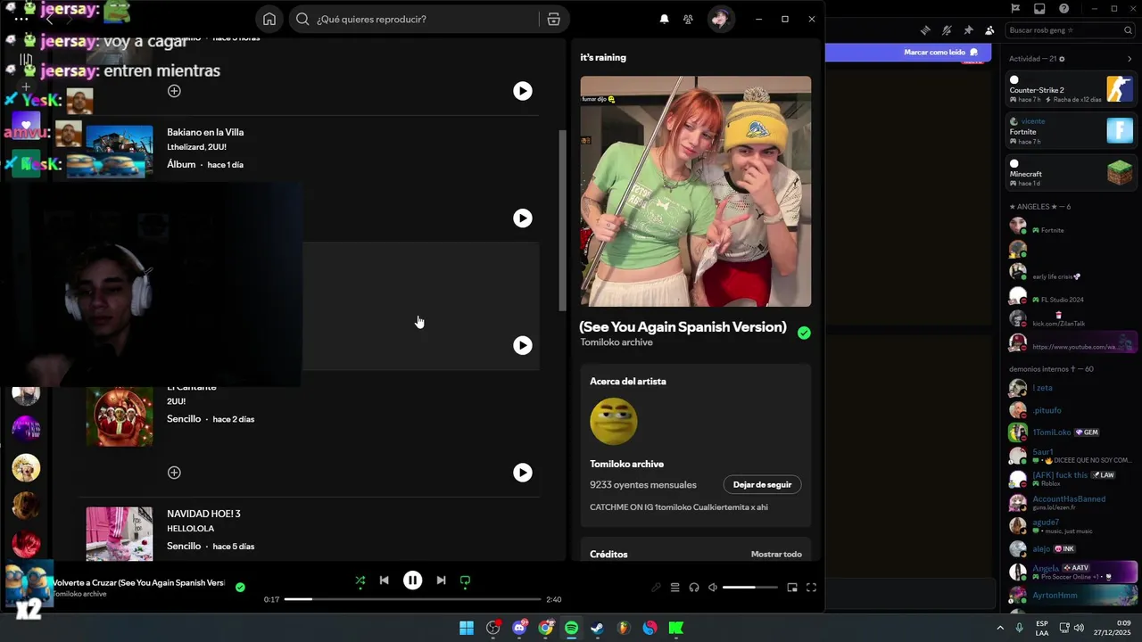Open the Discord threads icon
Screen dimensions: 1142x642
tap(925, 30)
